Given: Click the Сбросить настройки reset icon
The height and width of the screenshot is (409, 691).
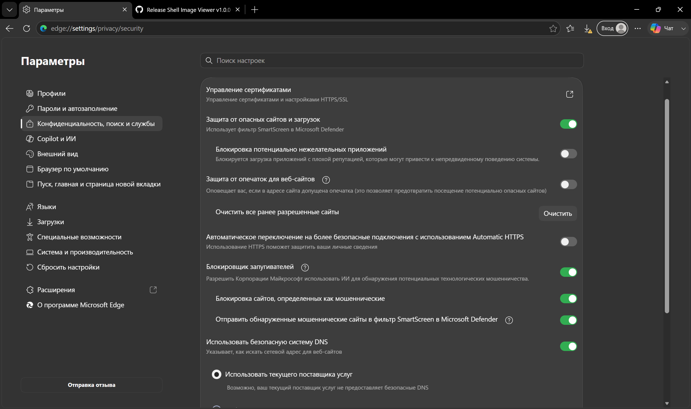Looking at the screenshot, I should 29,267.
